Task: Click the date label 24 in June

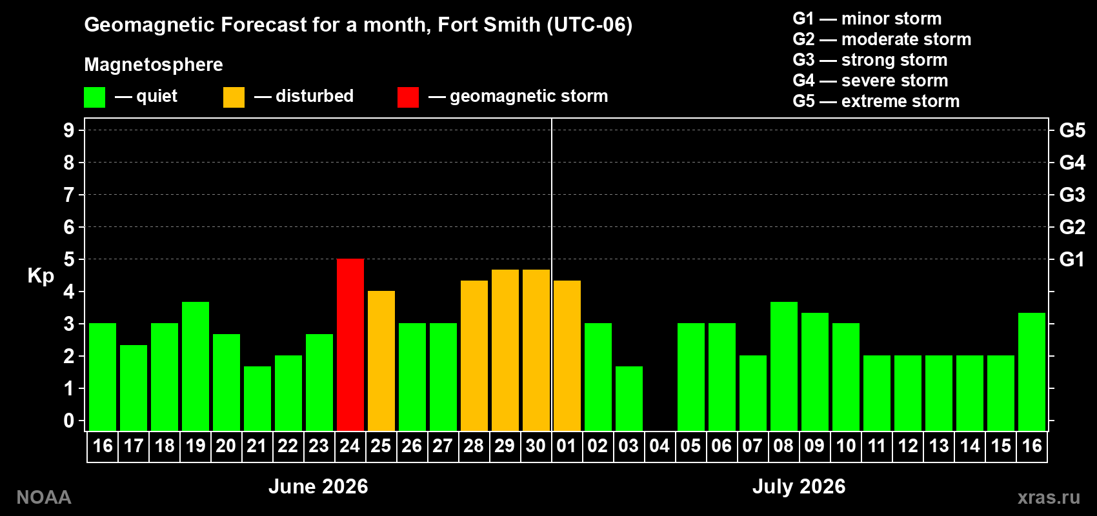Action: (x=350, y=446)
